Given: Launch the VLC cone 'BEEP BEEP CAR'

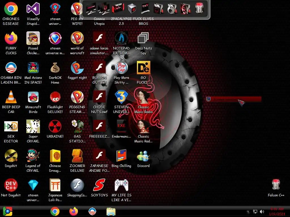Looking at the screenshot, I should (11, 97).
